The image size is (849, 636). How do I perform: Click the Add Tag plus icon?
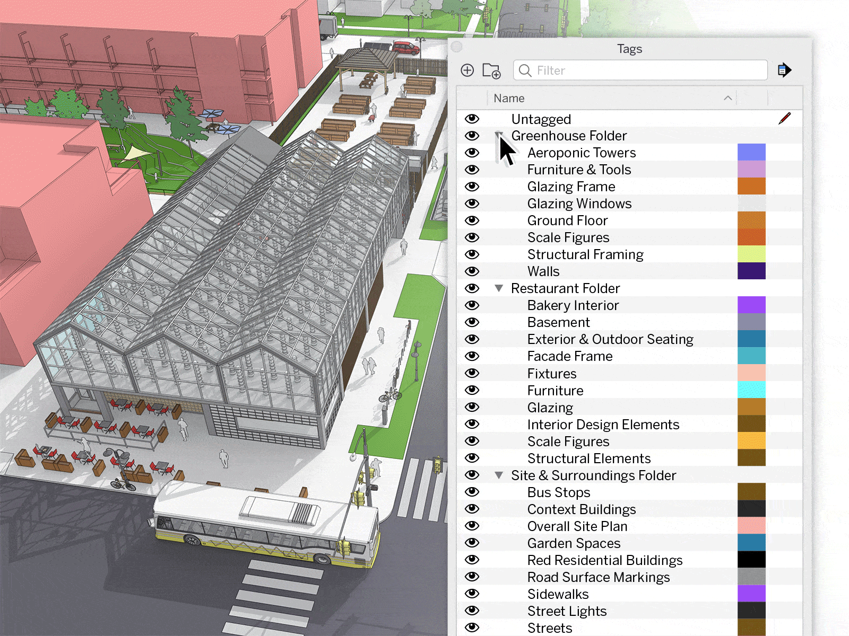pos(467,70)
